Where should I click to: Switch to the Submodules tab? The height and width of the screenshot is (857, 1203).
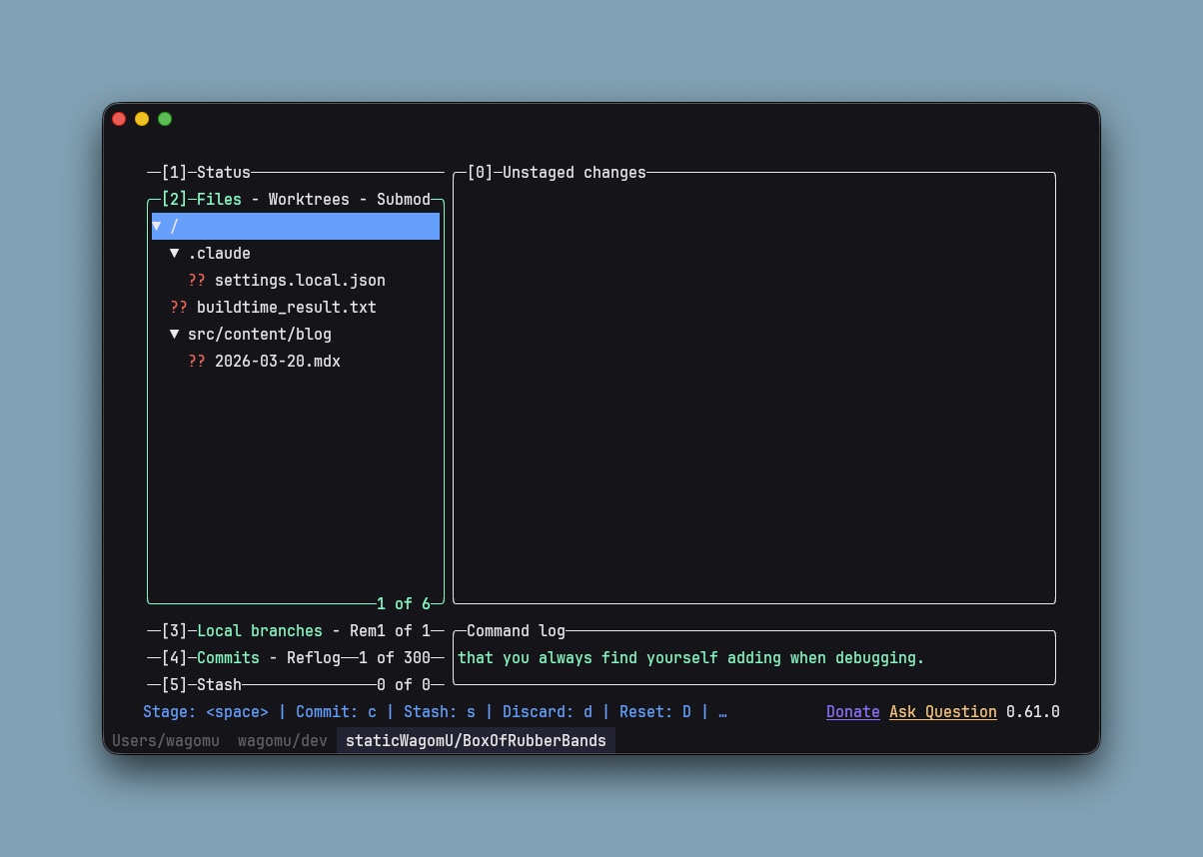(x=403, y=200)
